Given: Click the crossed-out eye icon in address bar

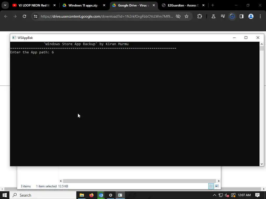Looking at the screenshot, I should click(178, 16).
